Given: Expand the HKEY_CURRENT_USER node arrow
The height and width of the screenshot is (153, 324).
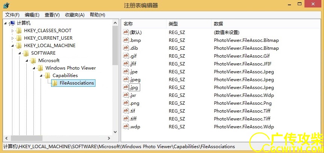Looking at the screenshot, I should [13, 38].
